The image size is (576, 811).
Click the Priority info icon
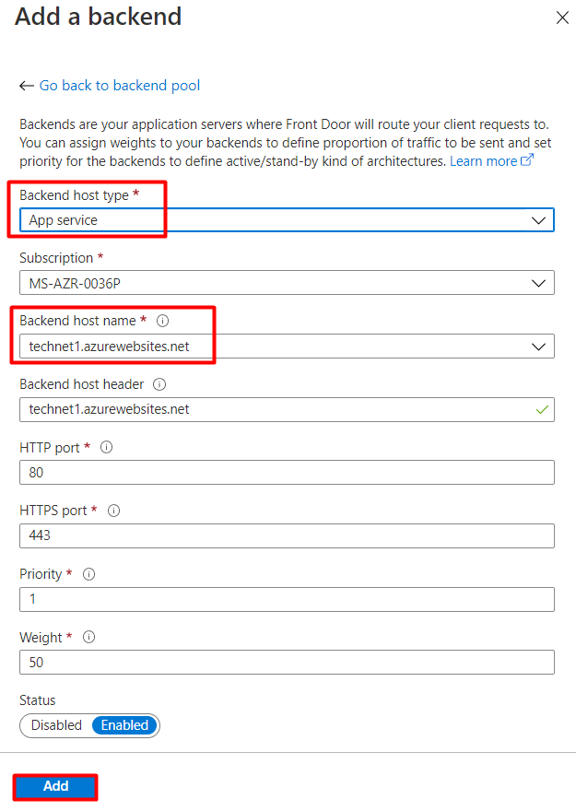coord(88,574)
